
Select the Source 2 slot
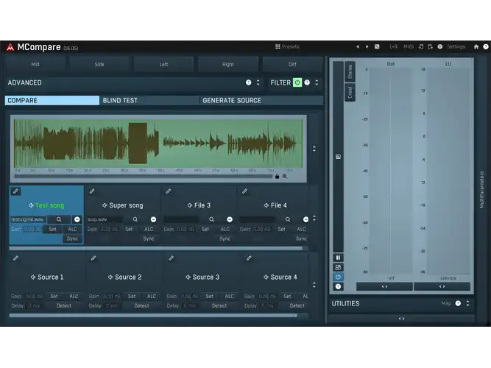click(x=125, y=277)
